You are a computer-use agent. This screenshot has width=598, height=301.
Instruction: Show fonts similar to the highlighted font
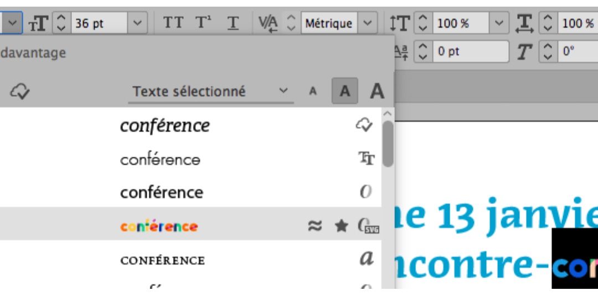point(315,226)
